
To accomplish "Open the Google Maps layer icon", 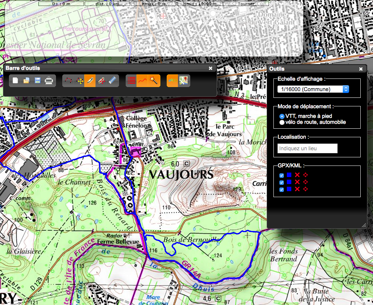I will click(x=184, y=80).
